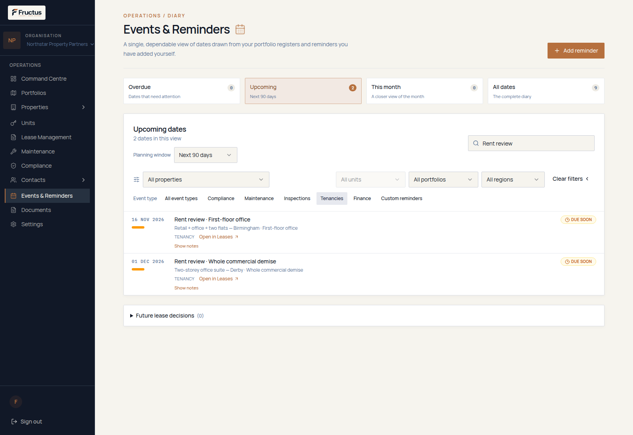Click the filter sliders icon

click(x=136, y=180)
